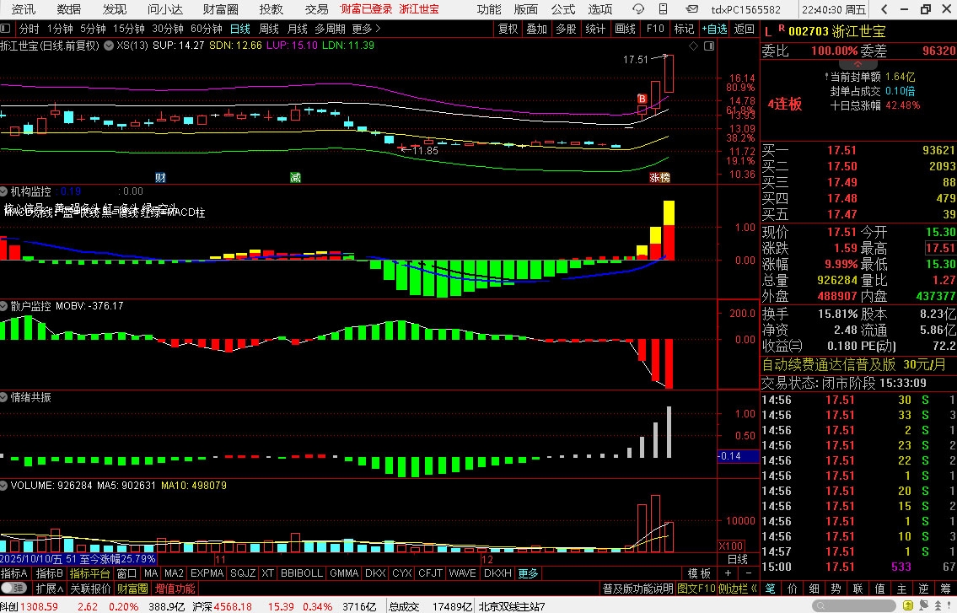Click the 画线 drawing tool button
This screenshot has height=613, width=957.
tap(625, 29)
